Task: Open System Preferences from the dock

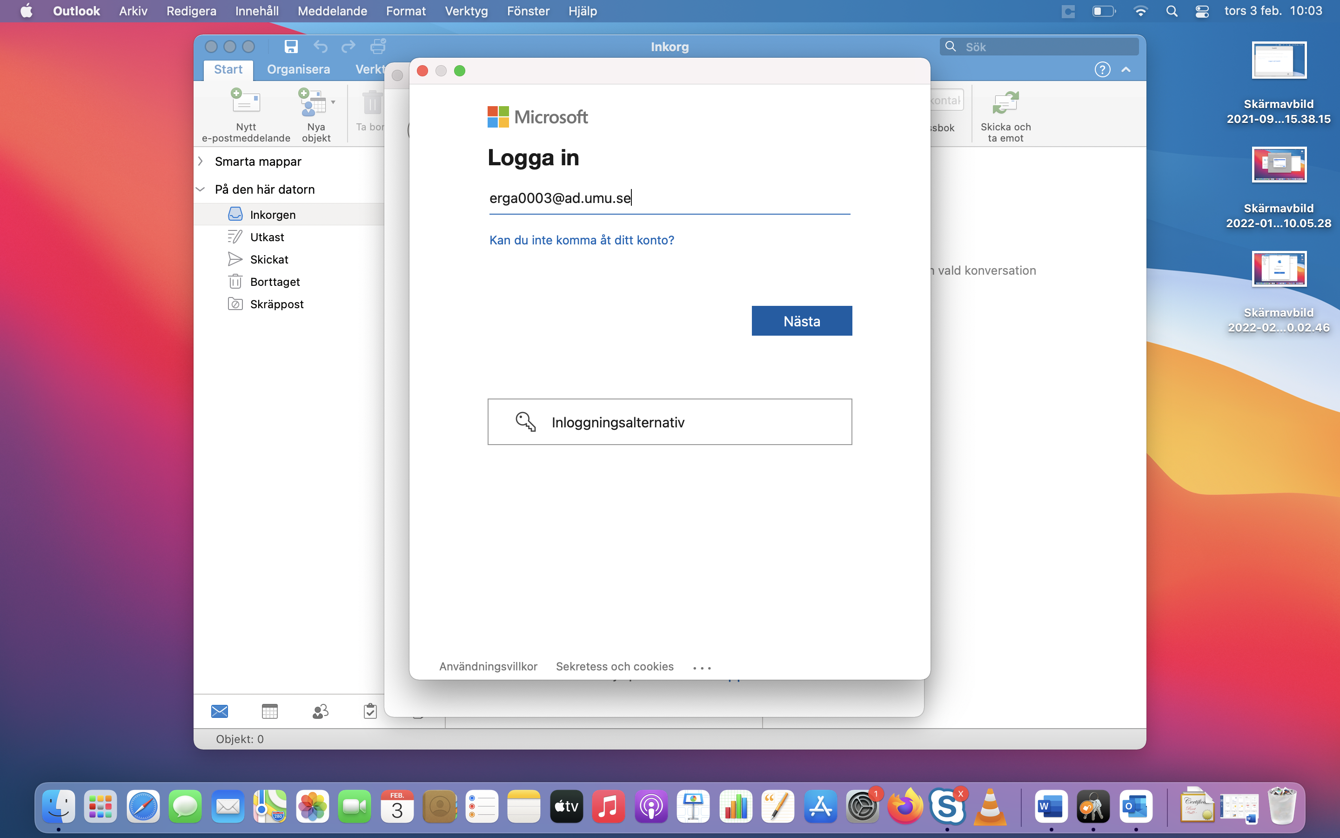Action: pos(862,806)
